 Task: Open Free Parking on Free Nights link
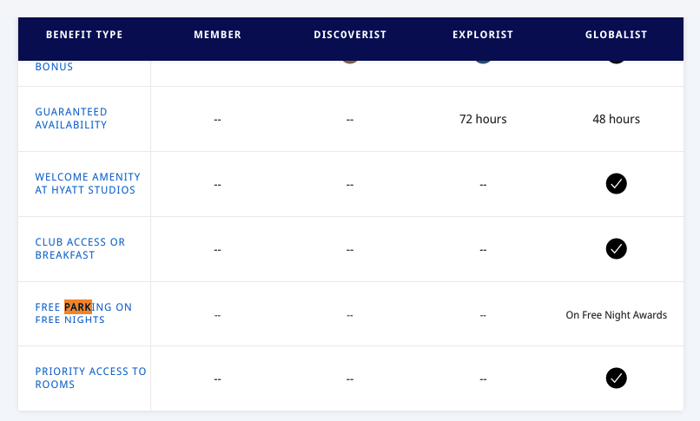(x=83, y=313)
